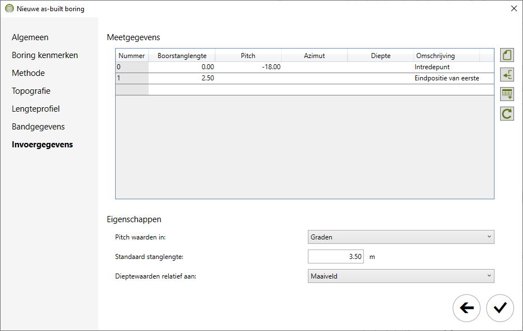Switch to the Methode section
Viewport: 523px width, 331px height.
click(28, 73)
